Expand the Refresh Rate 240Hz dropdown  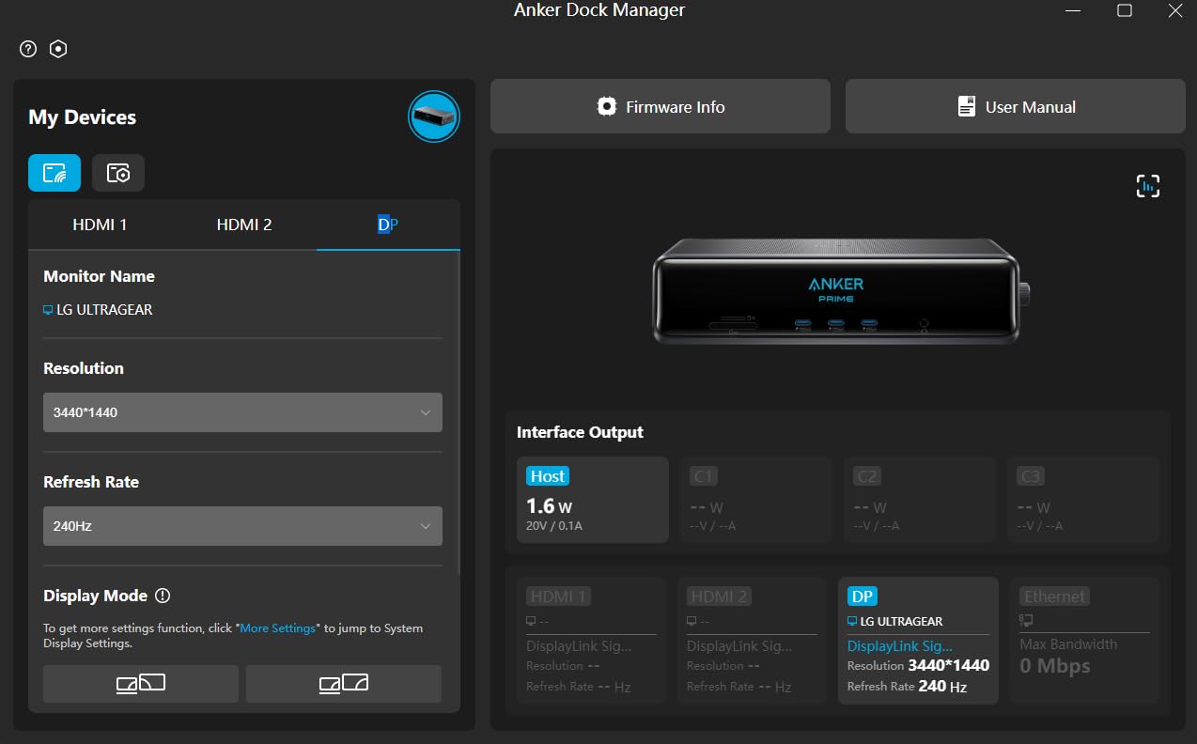[242, 526]
